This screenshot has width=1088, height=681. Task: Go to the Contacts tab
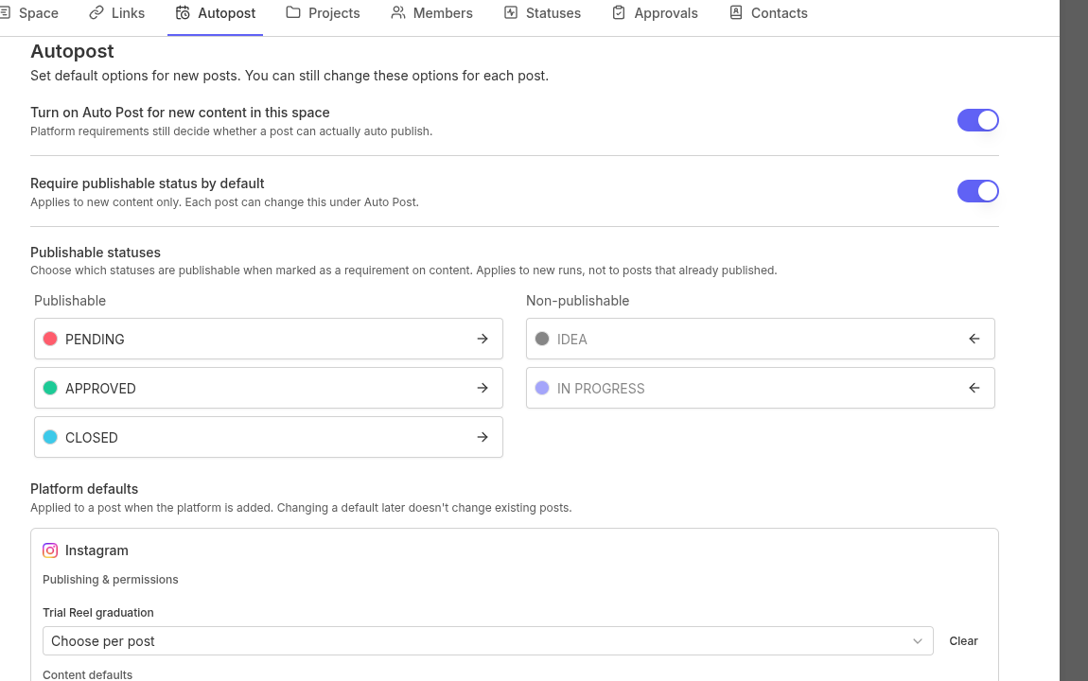point(769,13)
